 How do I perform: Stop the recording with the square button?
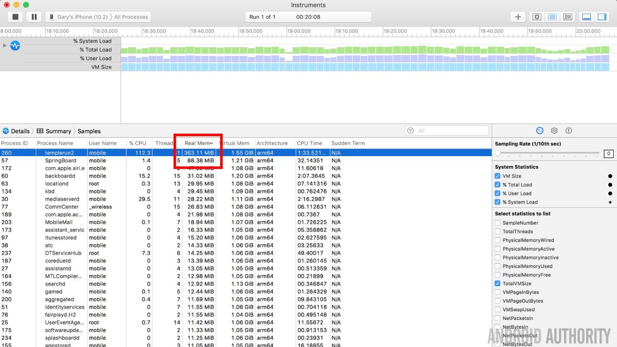(15, 17)
